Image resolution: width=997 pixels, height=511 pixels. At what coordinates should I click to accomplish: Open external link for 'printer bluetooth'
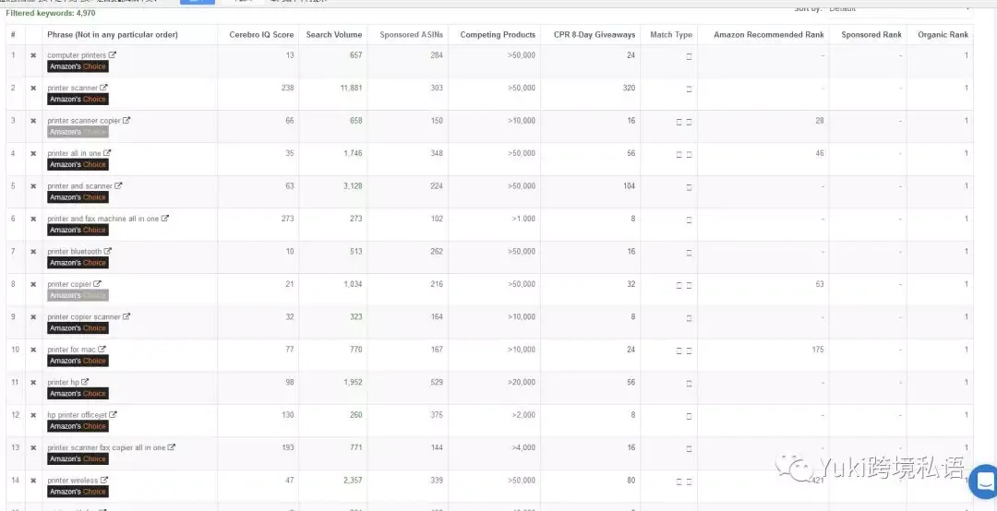(x=108, y=251)
